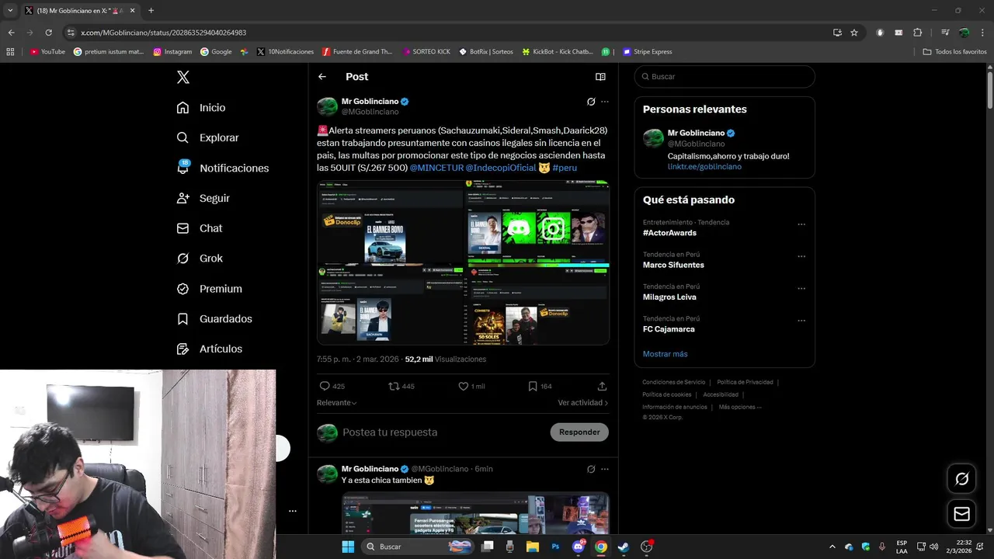Viewport: 994px width, 559px height.
Task: Open the linktr.ee/goblinciano link
Action: [704, 167]
